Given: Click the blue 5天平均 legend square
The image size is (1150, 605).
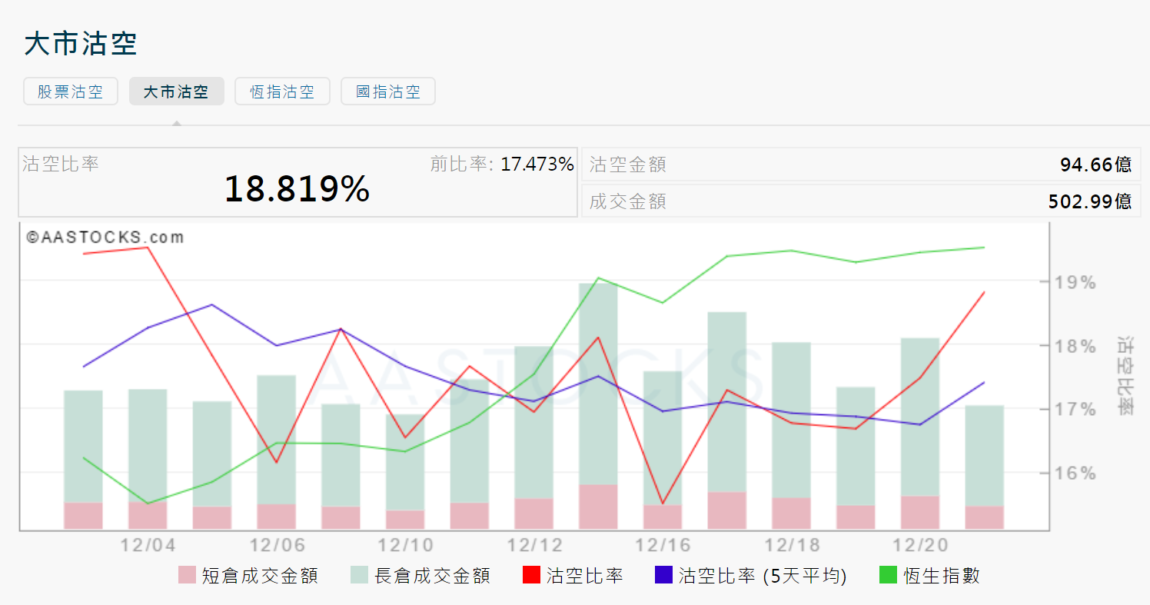Looking at the screenshot, I should tap(663, 575).
